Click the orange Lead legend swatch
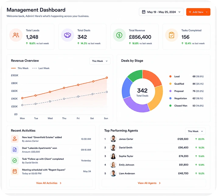Image resolution: width=217 pixels, height=196 pixels. 170,77
